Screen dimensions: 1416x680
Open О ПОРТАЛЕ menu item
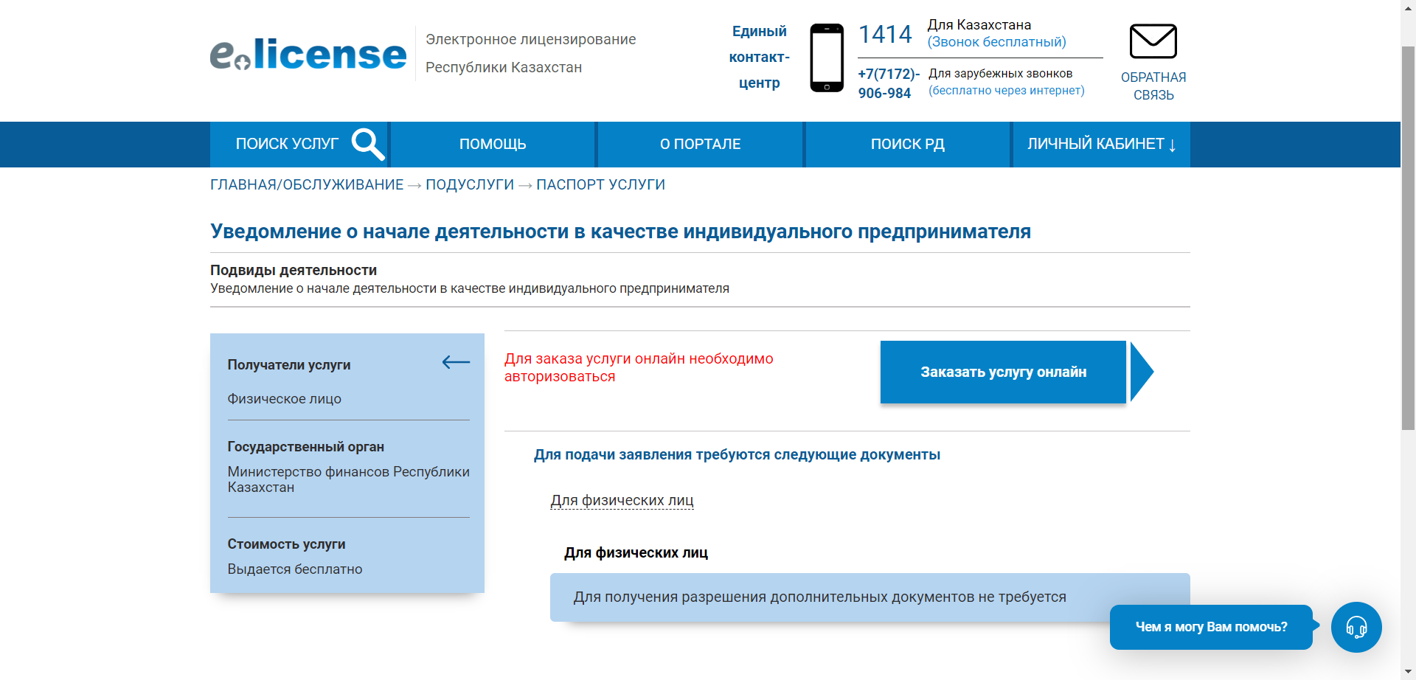point(700,145)
